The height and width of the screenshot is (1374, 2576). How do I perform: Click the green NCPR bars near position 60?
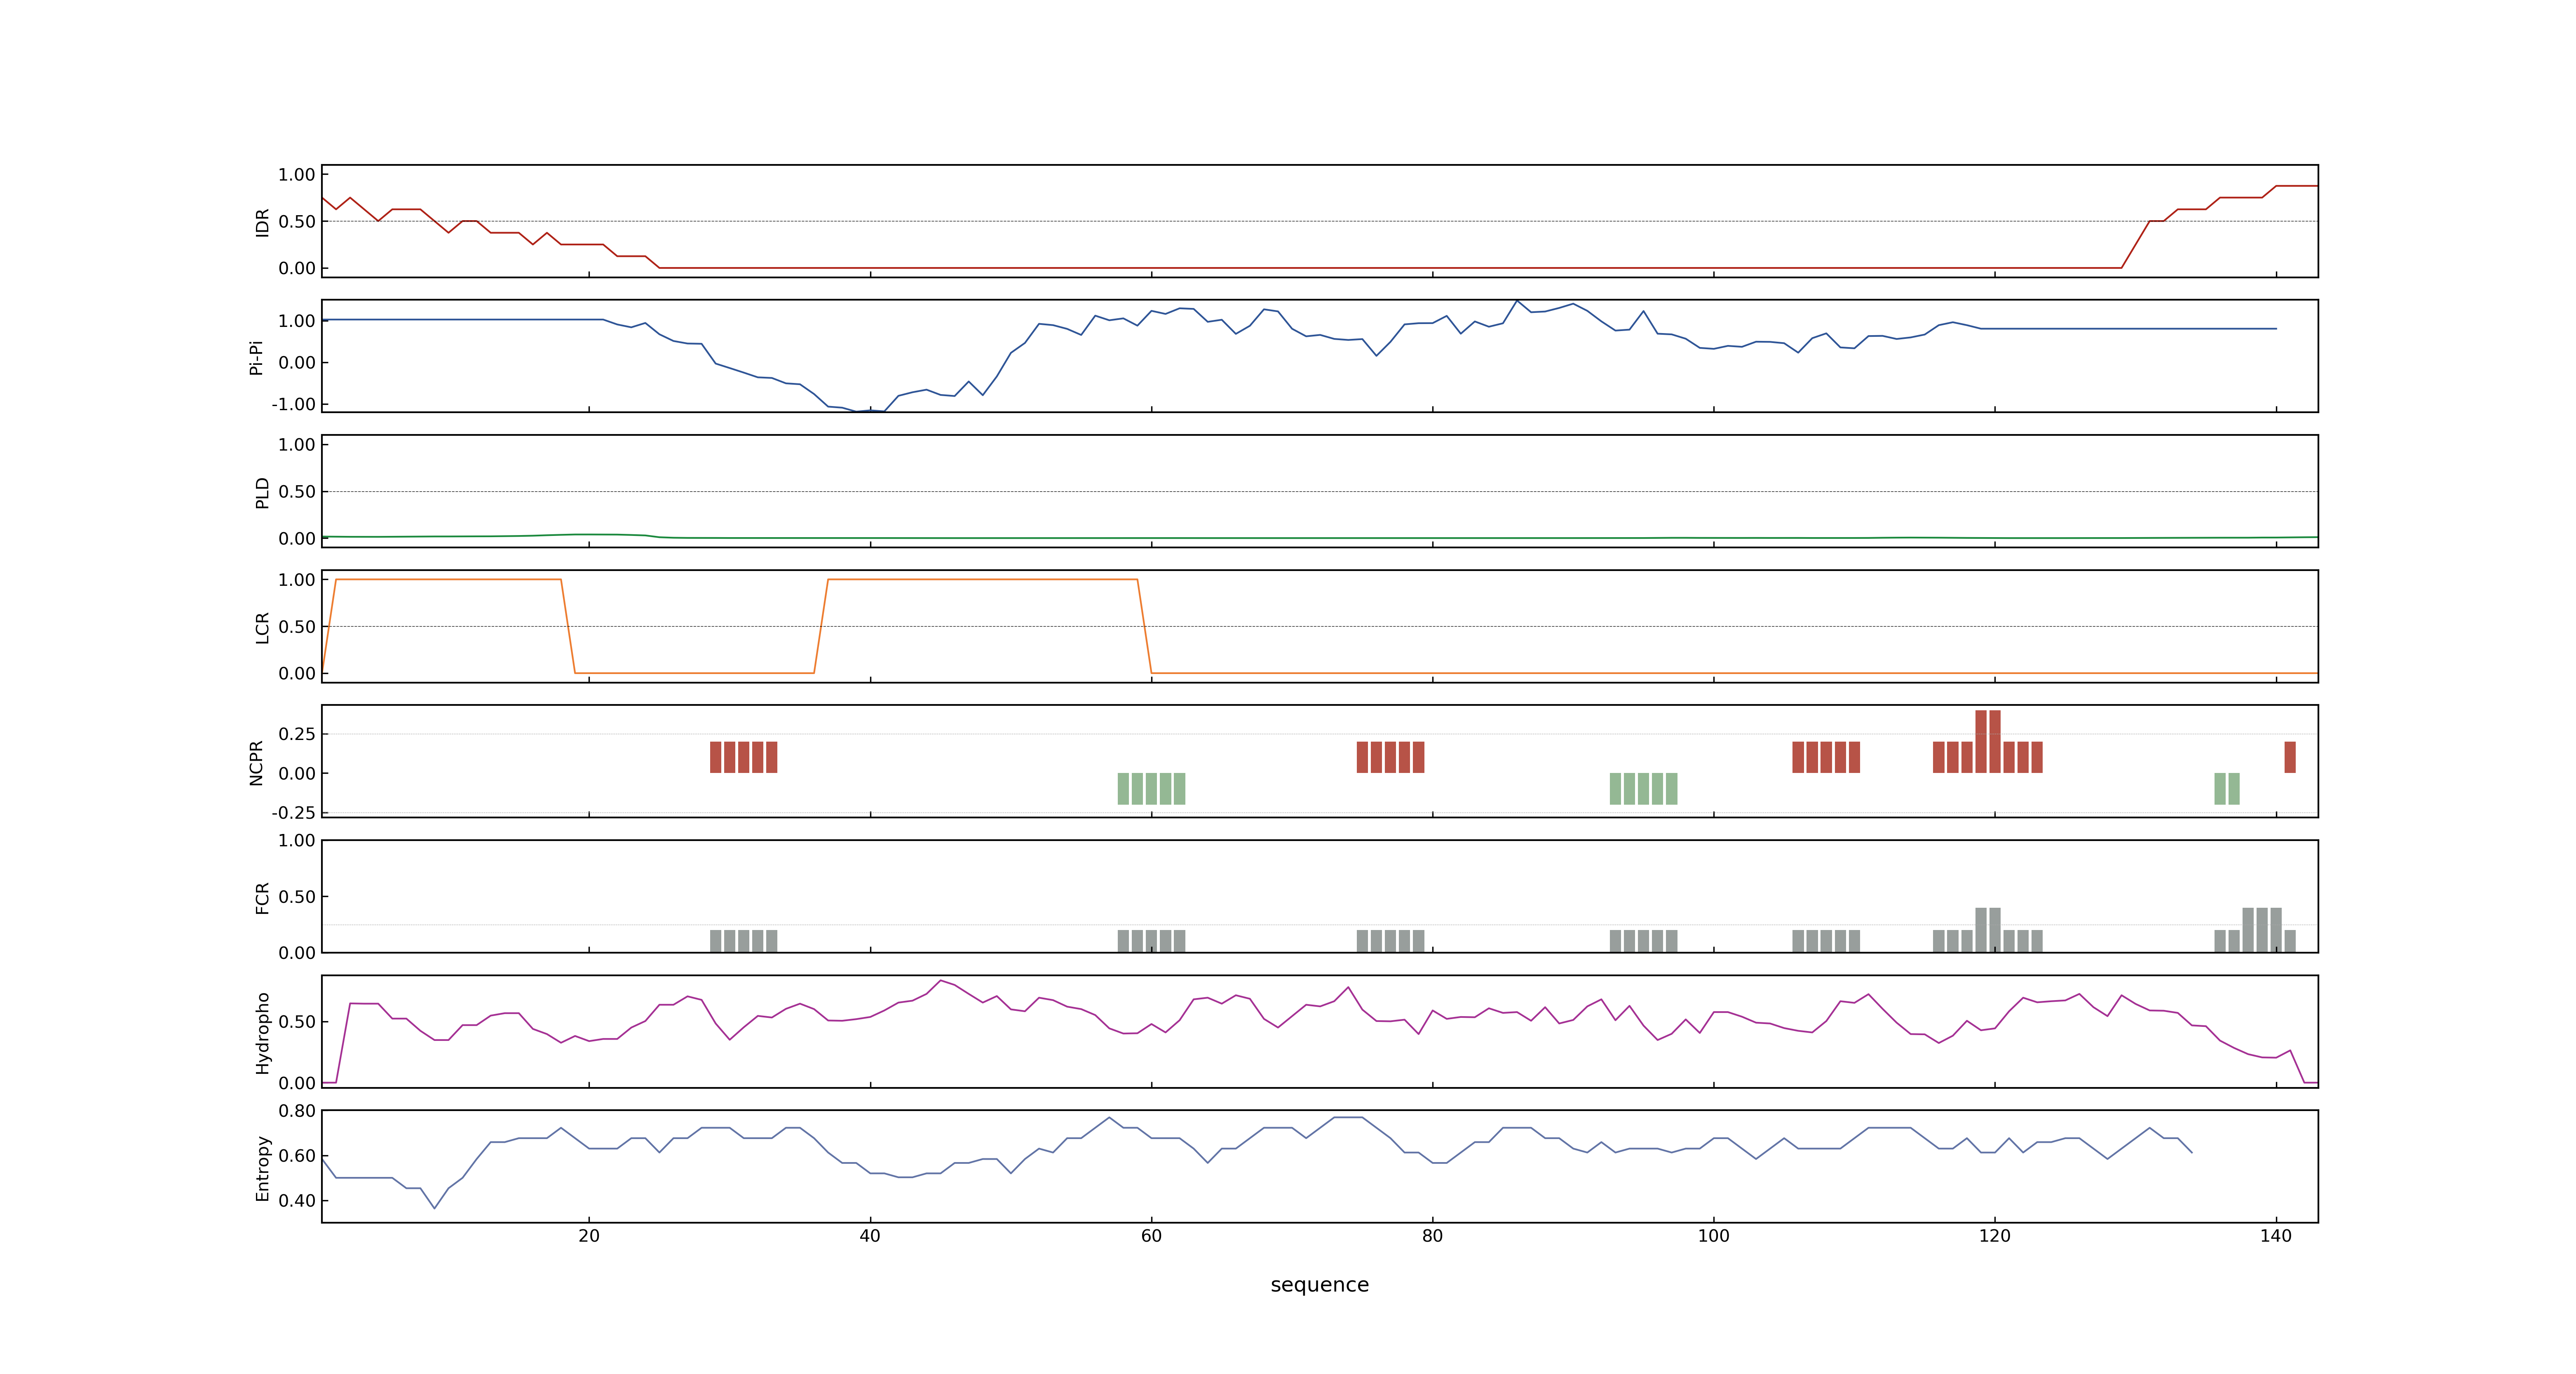tap(1151, 788)
